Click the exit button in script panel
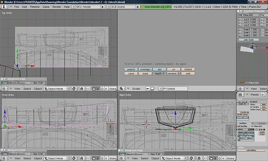This screenshot has width=268, height=161. (188, 74)
